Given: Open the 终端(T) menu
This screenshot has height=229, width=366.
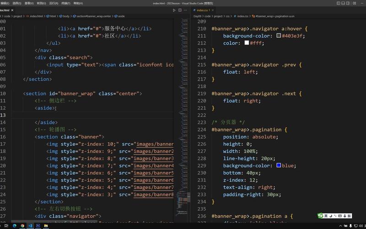Looking at the screenshot, I should point(66,3).
